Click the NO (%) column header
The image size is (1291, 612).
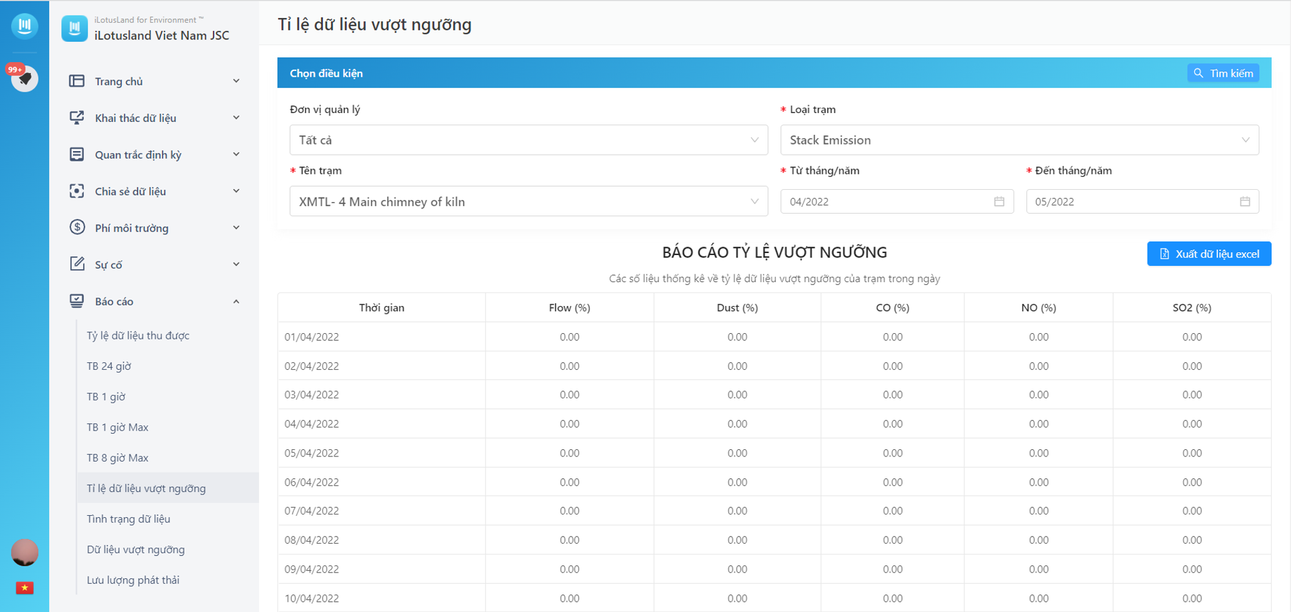(x=1039, y=308)
